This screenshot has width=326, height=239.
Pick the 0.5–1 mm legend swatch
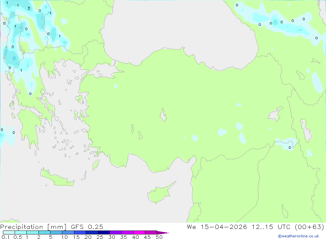click(x=21, y=232)
